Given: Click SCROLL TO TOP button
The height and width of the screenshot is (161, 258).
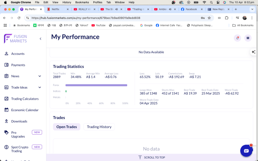Looking at the screenshot, I should [x=151, y=157].
